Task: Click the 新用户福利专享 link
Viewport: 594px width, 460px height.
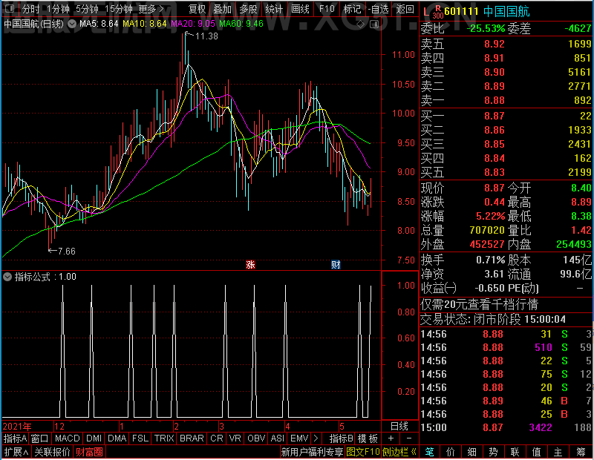Action: pos(312,452)
